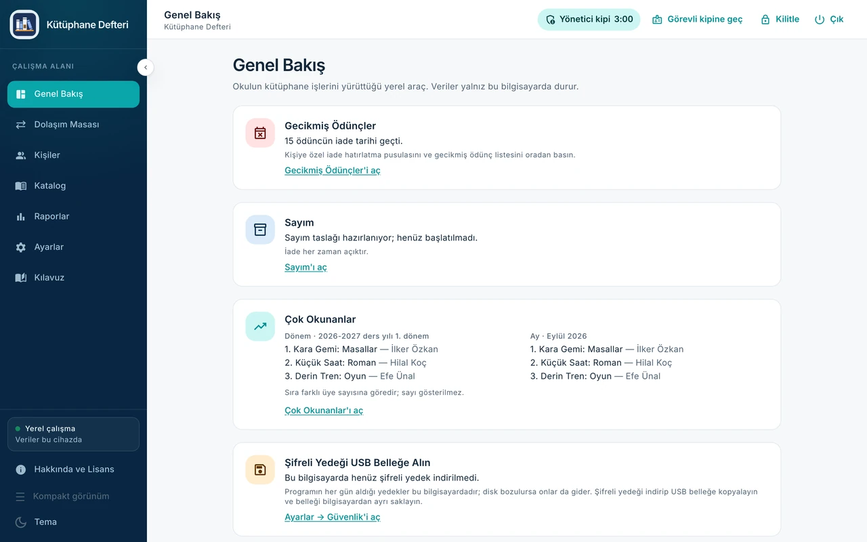Click the 'Ay · Eylül 2026' label
The height and width of the screenshot is (542, 867).
point(559,336)
